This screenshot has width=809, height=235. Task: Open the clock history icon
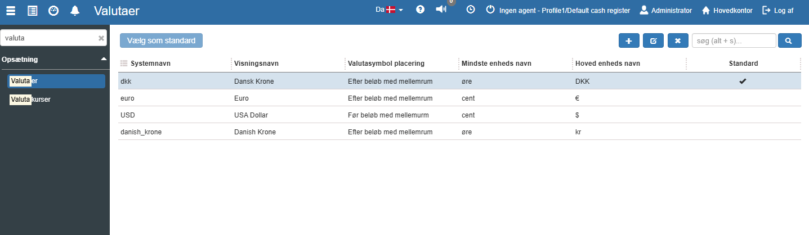click(x=471, y=10)
